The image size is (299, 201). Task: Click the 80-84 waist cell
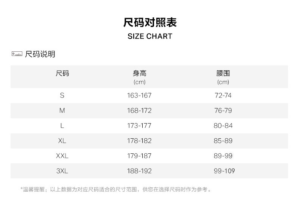223,126
